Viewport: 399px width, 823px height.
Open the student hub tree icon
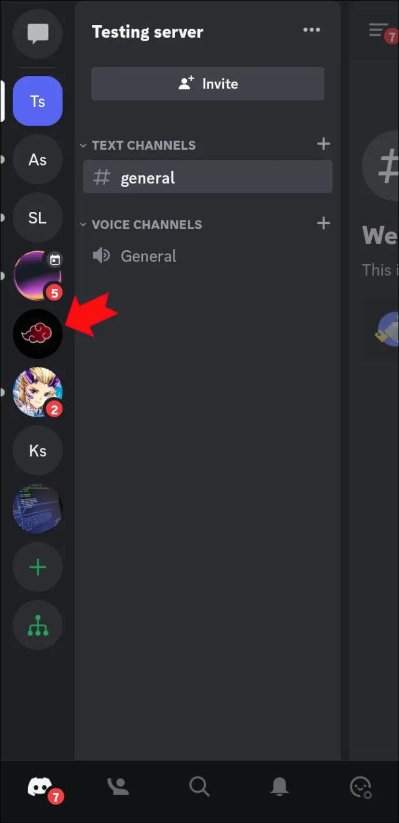pyautogui.click(x=38, y=625)
